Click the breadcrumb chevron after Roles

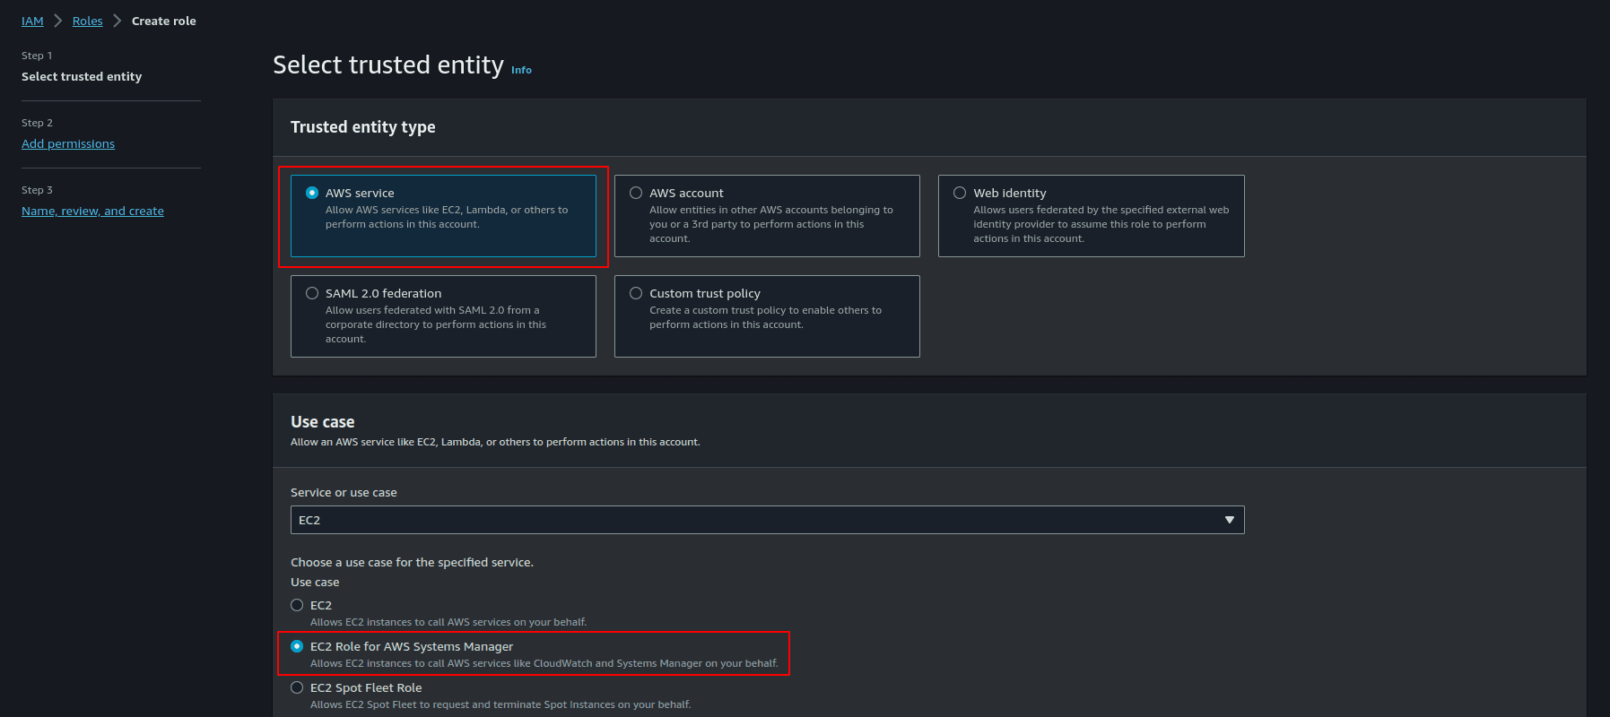pos(117,21)
